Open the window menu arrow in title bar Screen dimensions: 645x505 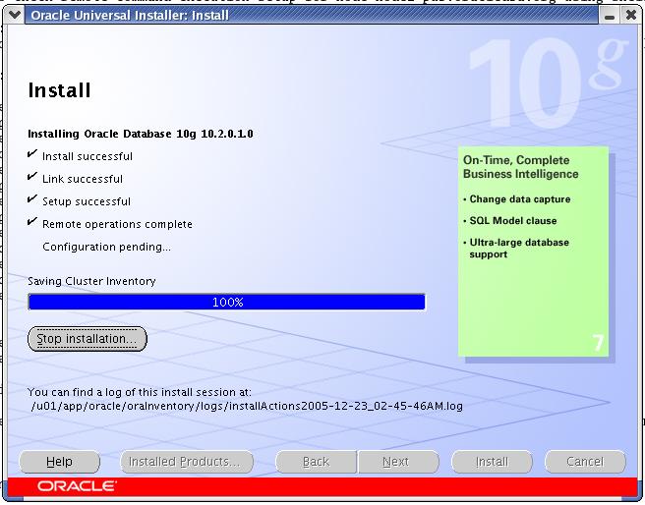15,15
